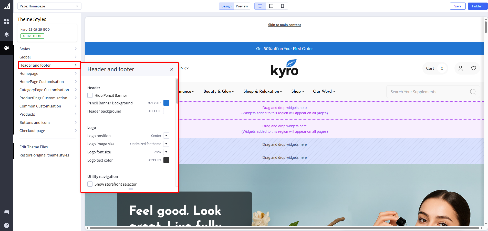Click the Search Your Supplements field

coord(428,92)
